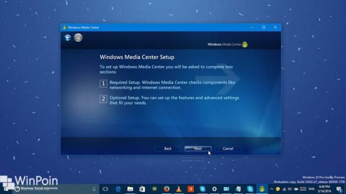Click Next to continue setup
Screen dimensions: 346x194
198,149
